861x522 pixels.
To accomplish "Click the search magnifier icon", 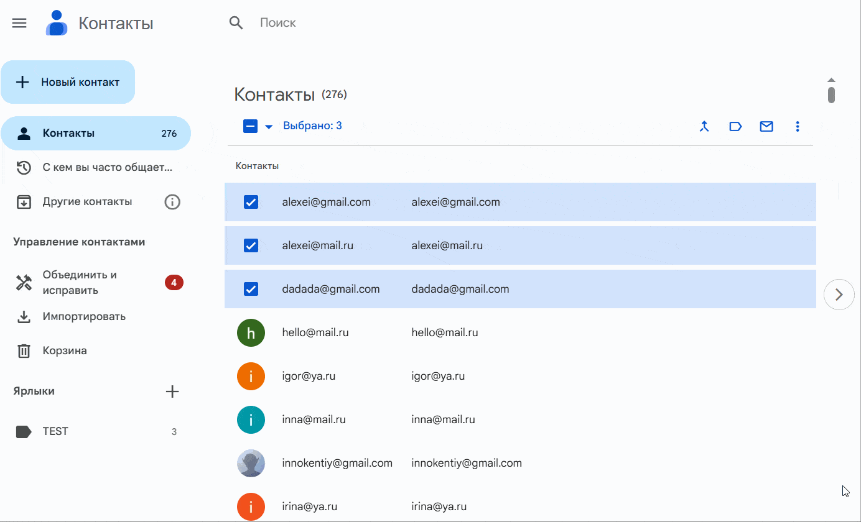I will [236, 23].
